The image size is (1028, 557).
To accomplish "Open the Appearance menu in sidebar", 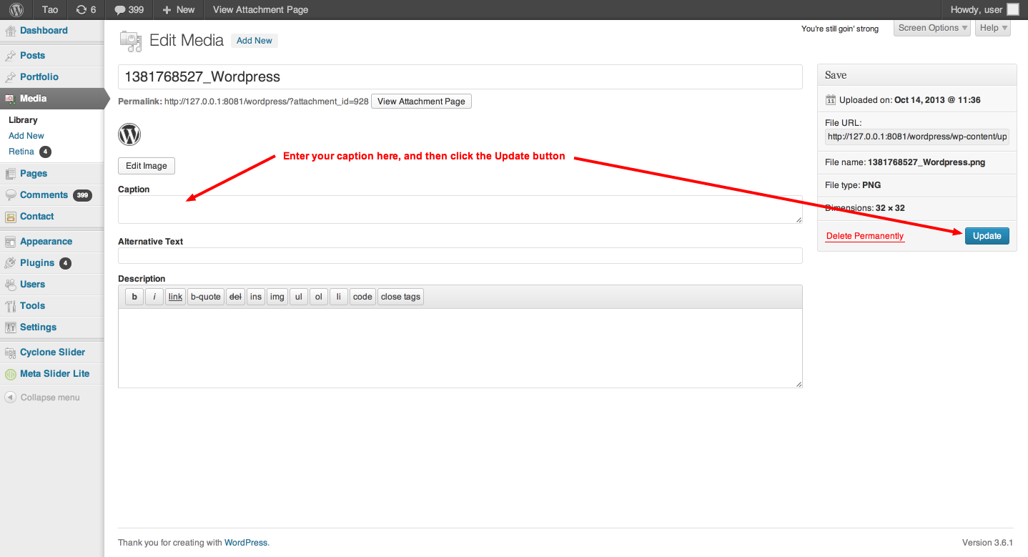I will click(x=46, y=242).
